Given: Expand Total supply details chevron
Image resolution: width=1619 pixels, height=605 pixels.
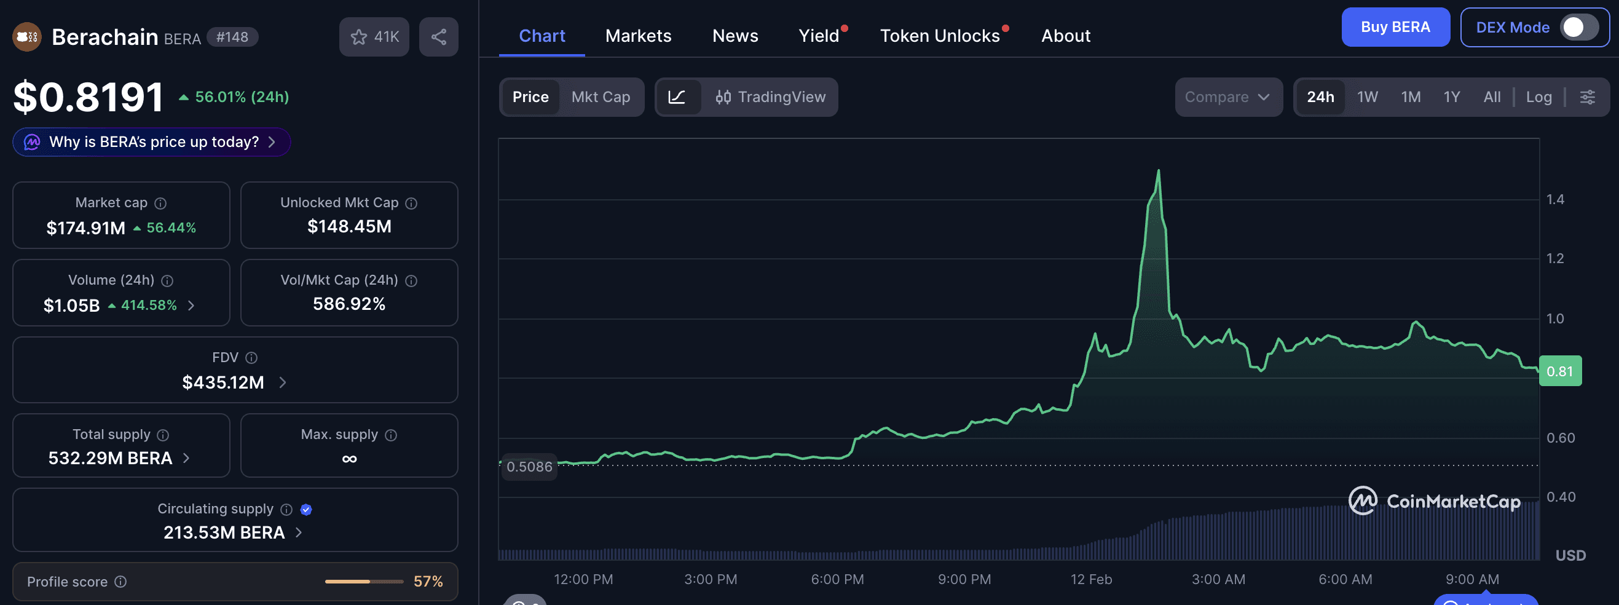Looking at the screenshot, I should point(186,459).
